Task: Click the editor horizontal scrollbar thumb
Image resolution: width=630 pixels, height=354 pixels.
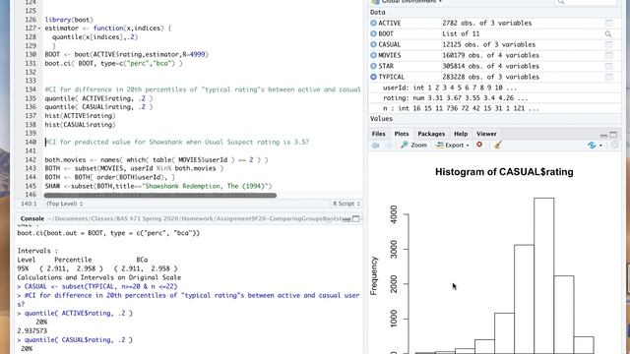Action: pyautogui.click(x=159, y=196)
